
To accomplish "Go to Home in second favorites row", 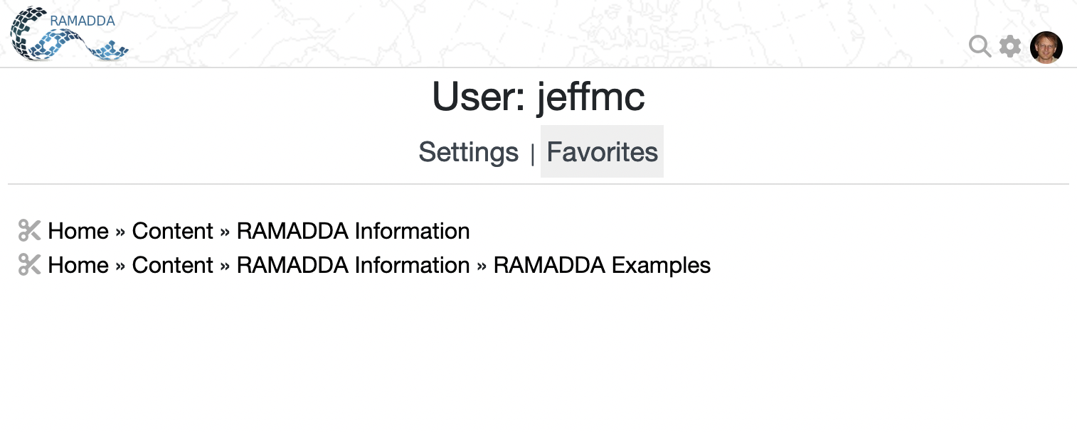I will pos(78,265).
